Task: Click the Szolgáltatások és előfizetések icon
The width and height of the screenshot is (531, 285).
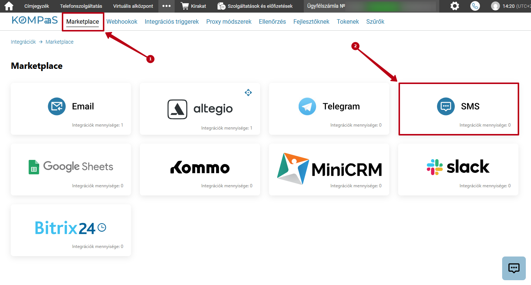Action: coord(221,6)
